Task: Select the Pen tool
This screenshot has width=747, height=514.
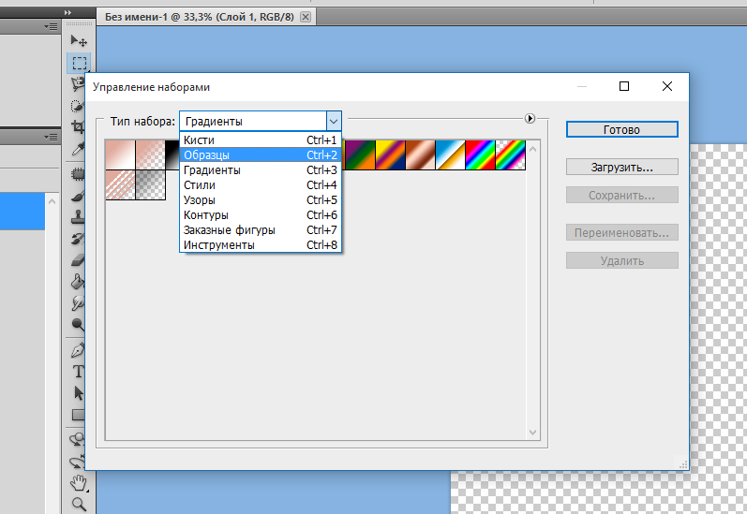Action: coord(79,350)
